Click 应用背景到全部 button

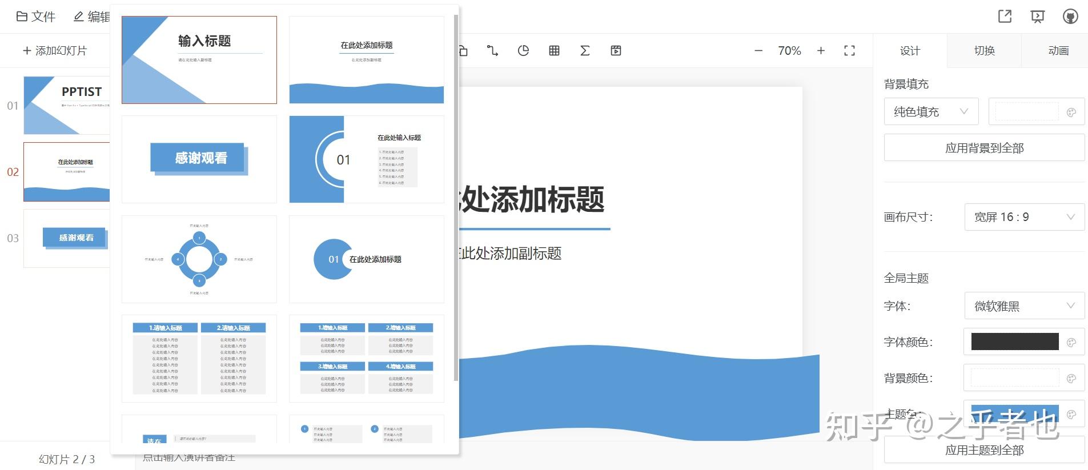pos(984,148)
